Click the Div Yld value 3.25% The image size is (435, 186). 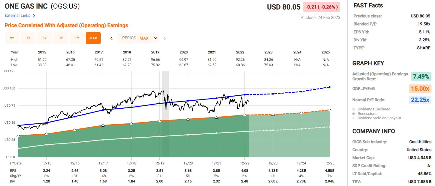point(424,40)
